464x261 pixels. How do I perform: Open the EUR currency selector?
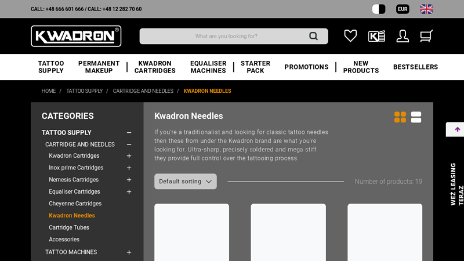pos(403,9)
